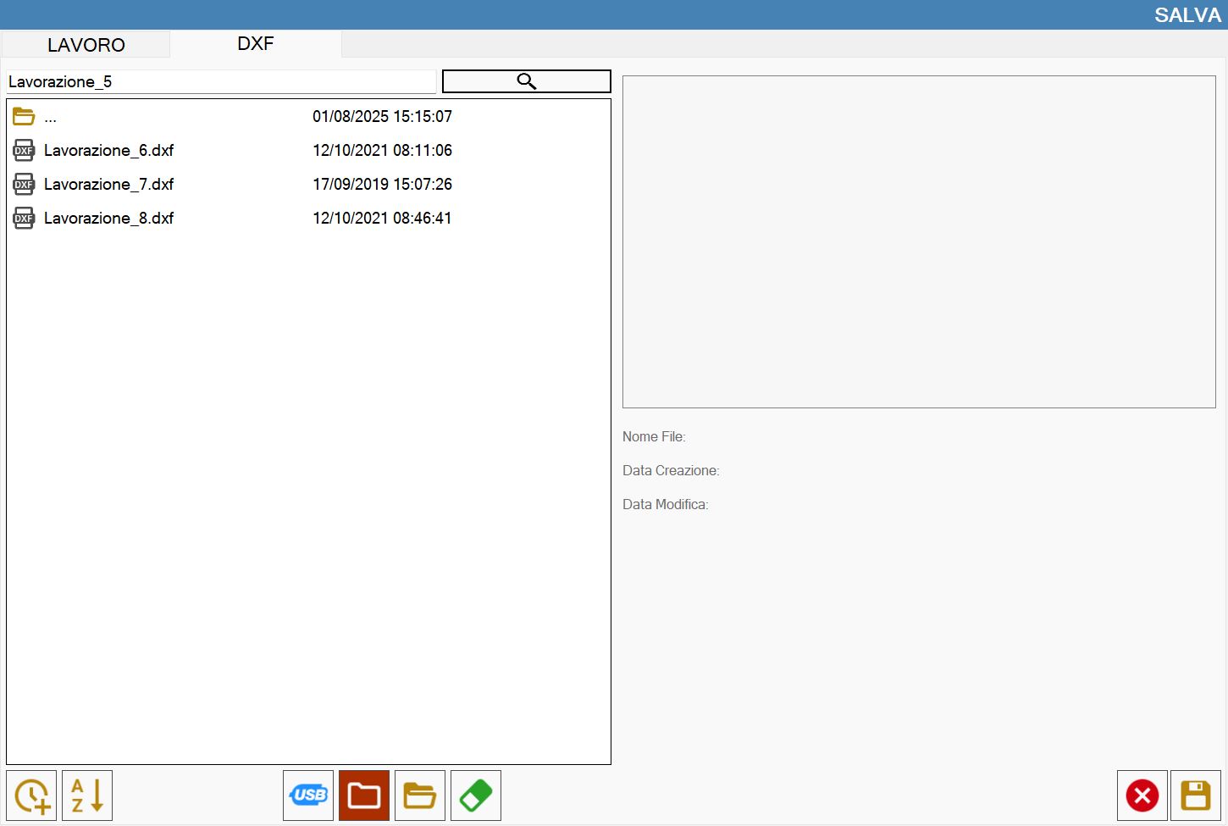Go to parent folder via '...' entry
This screenshot has height=826, width=1228.
point(308,116)
